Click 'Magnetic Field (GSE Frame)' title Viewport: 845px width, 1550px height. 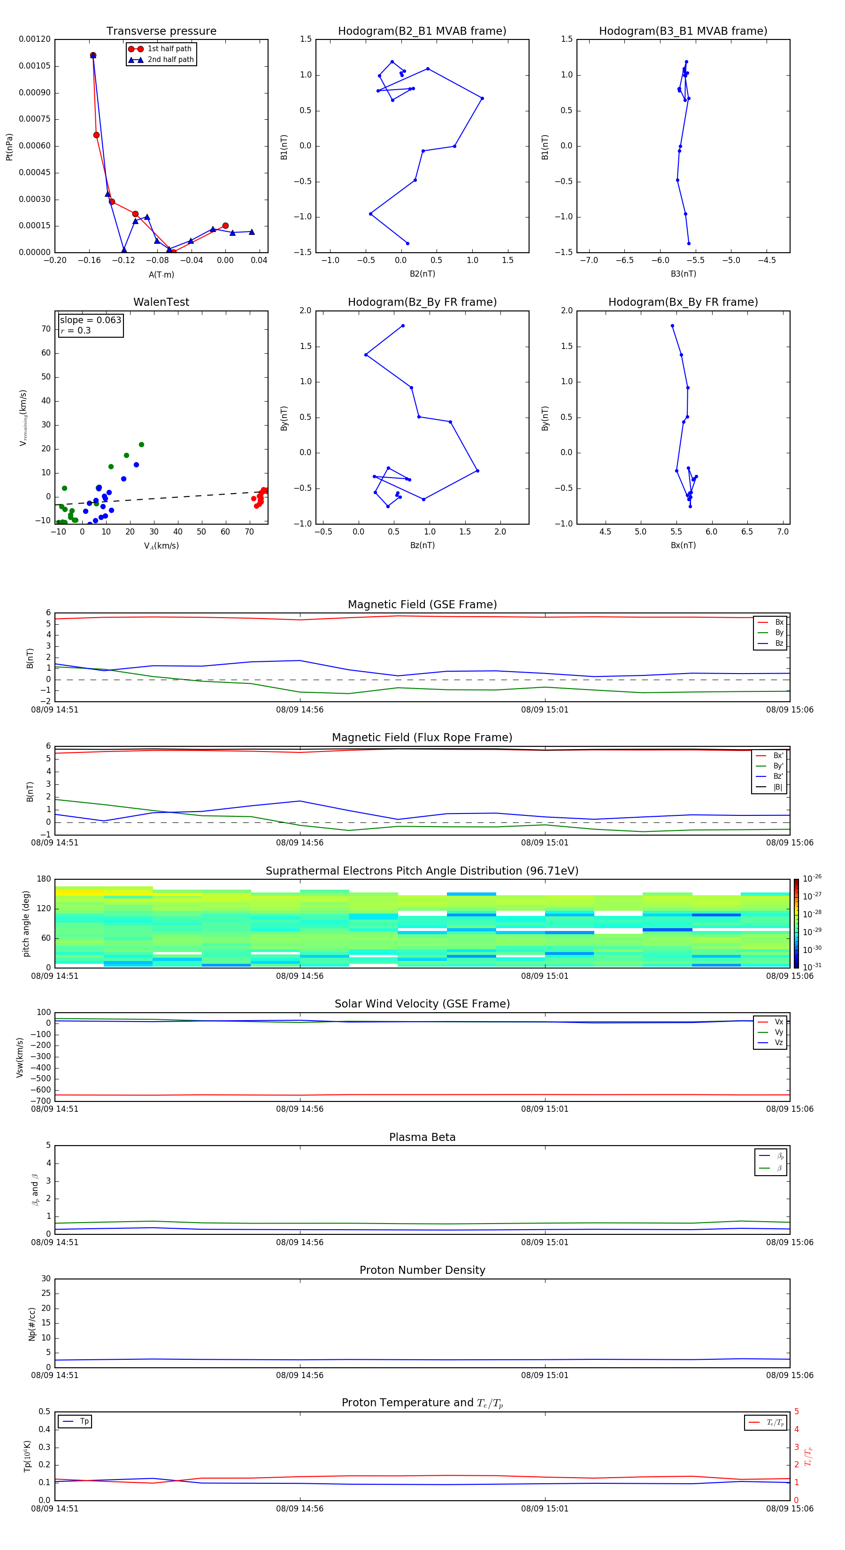(422, 604)
